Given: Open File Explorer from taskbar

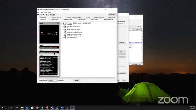Looking at the screenshot, I should [22, 108].
